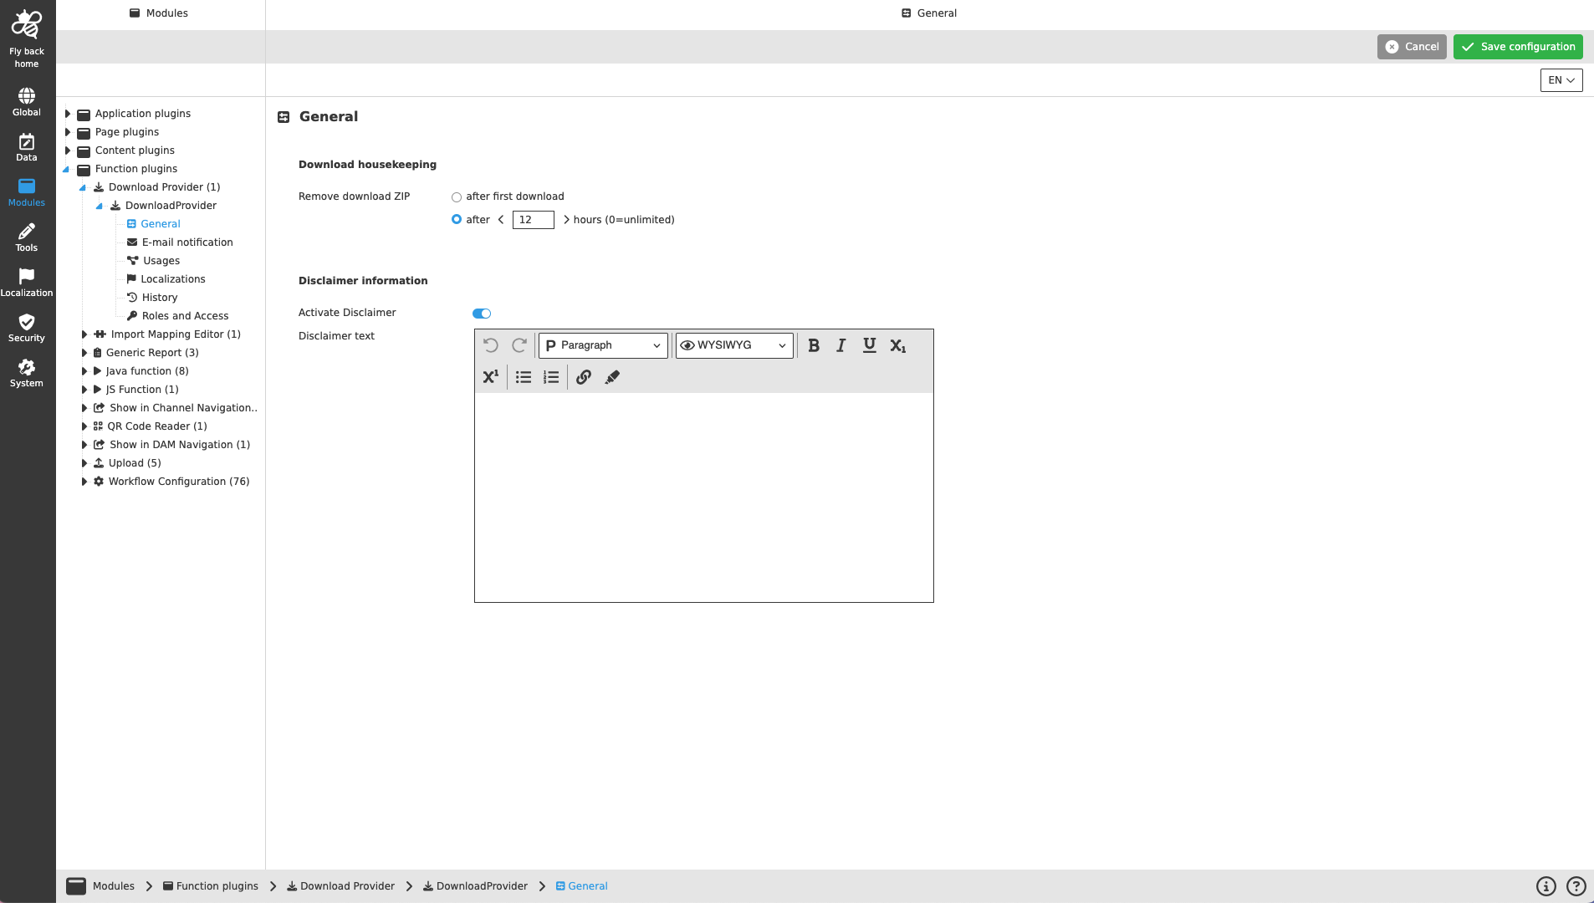The image size is (1594, 903).
Task: Open the help question mark at bottom right
Action: pyautogui.click(x=1576, y=885)
